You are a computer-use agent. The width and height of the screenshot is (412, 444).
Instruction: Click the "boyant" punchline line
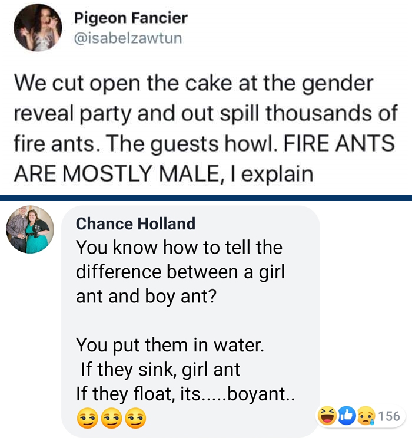coord(185,394)
